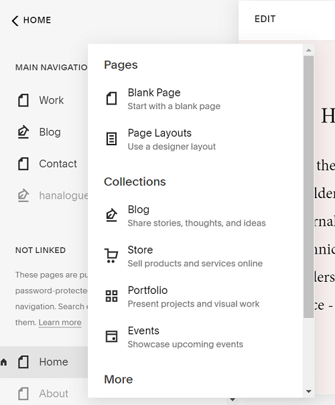Click the "Start with a blank page" description

174,106
